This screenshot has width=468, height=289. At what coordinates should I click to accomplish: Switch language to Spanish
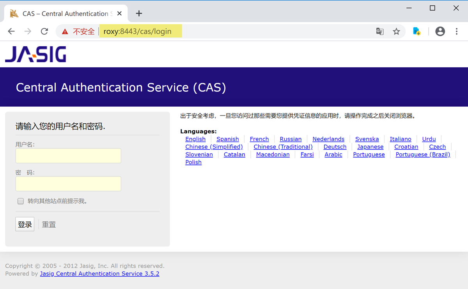click(x=228, y=139)
